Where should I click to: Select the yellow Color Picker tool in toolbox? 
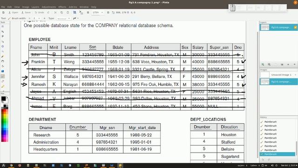(3, 86)
